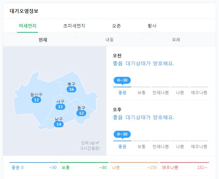Click the 대기오염정보 heading

coord(24,11)
